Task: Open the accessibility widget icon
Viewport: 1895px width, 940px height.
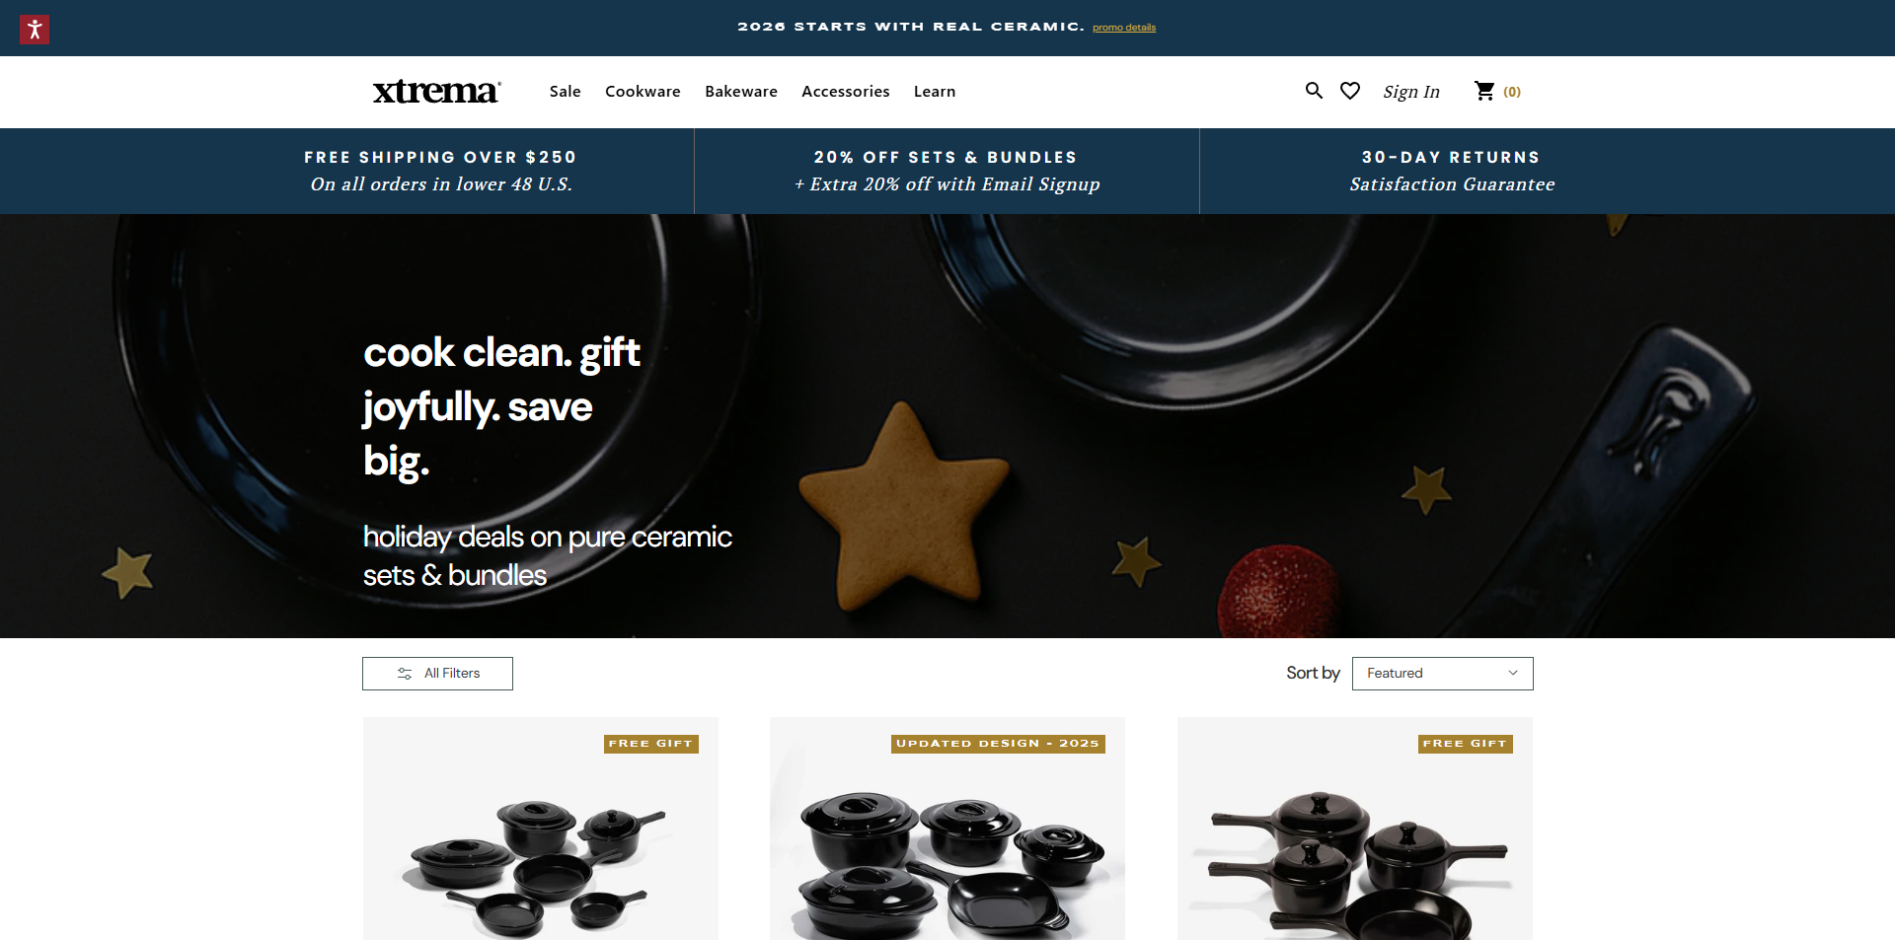Action: tap(35, 30)
